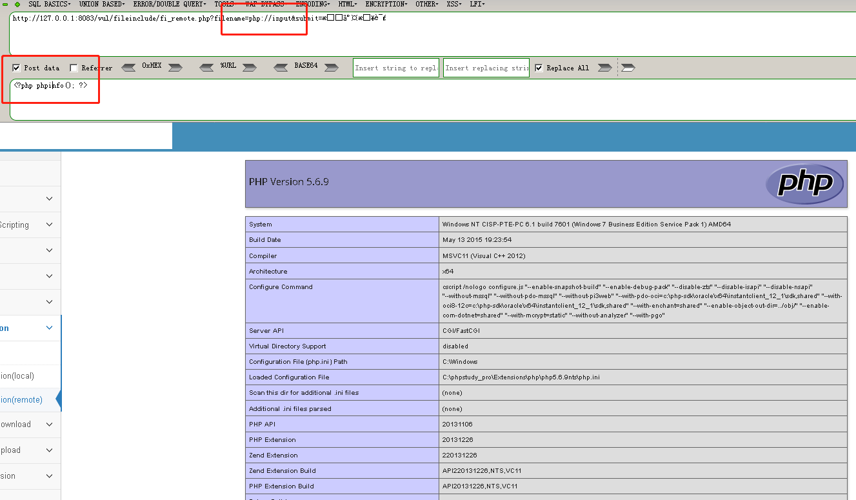Click the 'May 13 2015 19:23:54' value
856x500 pixels.
point(477,240)
